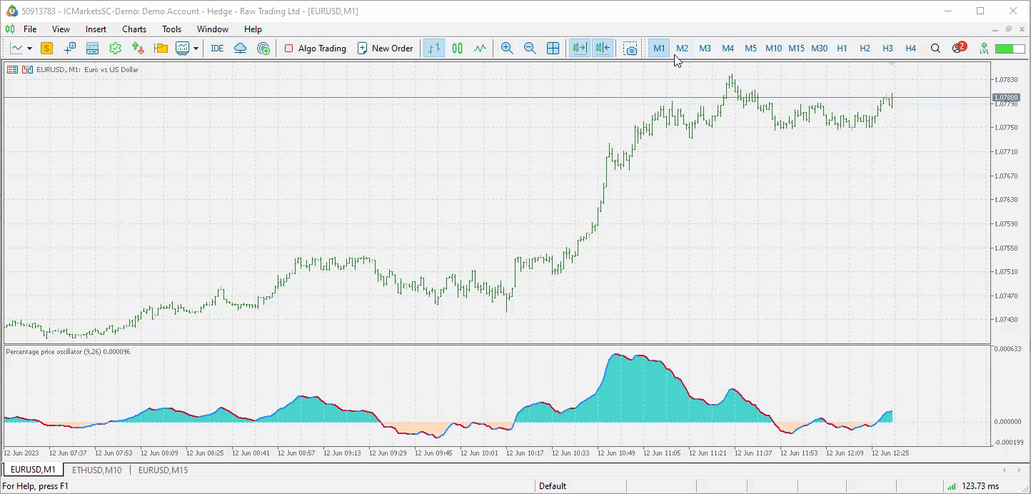Take a chart screenshot with the camera icon
The image size is (1031, 494).
(x=630, y=48)
